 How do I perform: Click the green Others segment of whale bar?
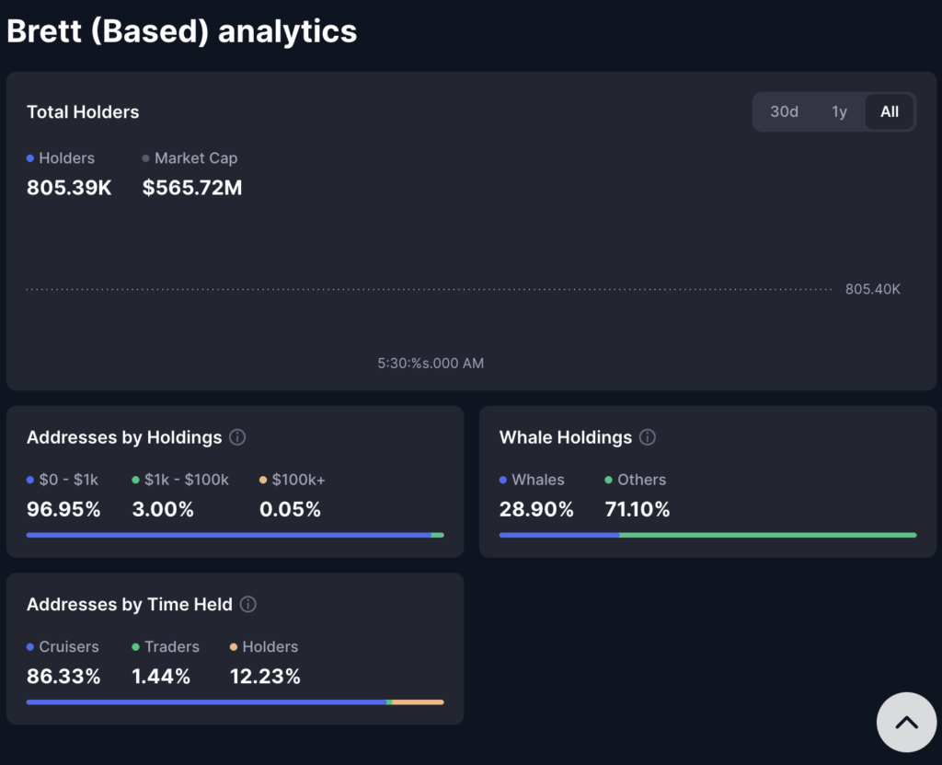coord(768,535)
